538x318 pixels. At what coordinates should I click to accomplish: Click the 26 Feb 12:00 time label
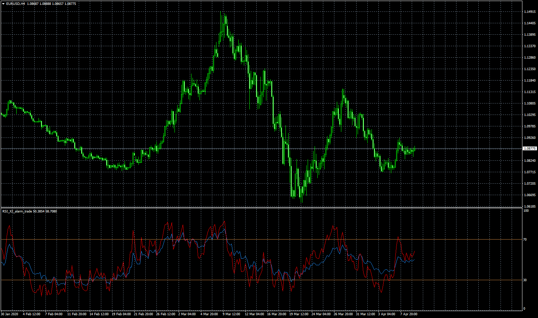(x=165, y=314)
